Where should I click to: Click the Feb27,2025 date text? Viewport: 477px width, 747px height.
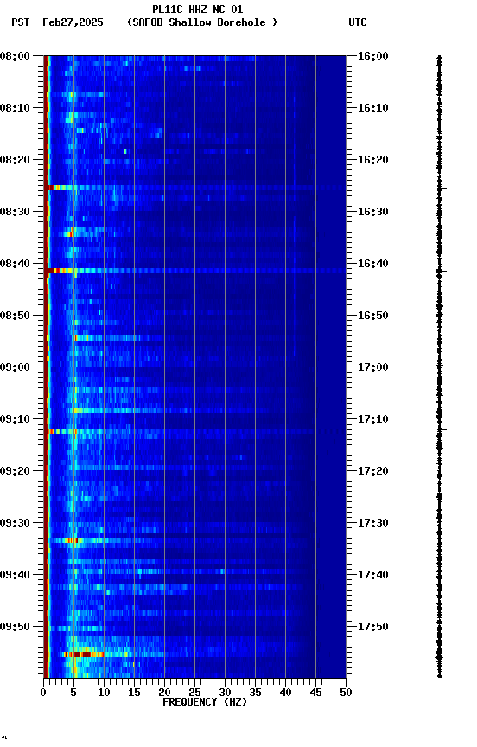click(x=73, y=22)
